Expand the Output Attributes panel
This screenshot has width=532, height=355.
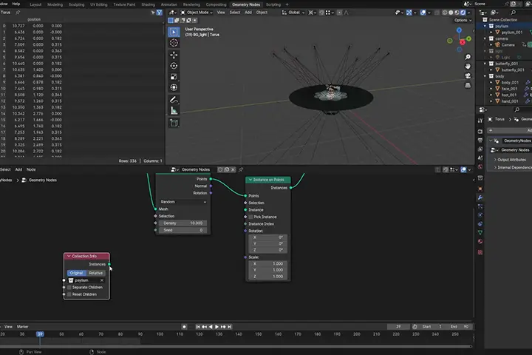tap(495, 160)
